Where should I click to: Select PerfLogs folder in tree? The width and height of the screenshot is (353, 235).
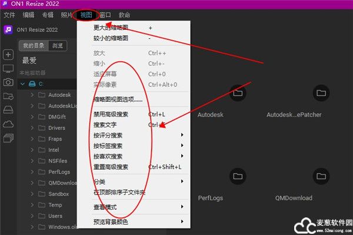tap(59, 172)
